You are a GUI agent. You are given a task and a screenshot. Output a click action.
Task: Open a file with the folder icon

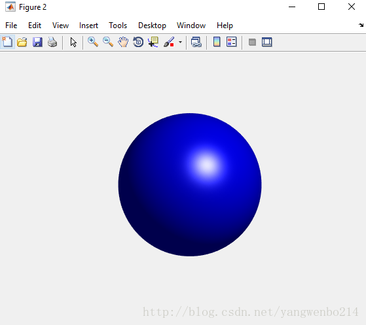click(x=22, y=43)
